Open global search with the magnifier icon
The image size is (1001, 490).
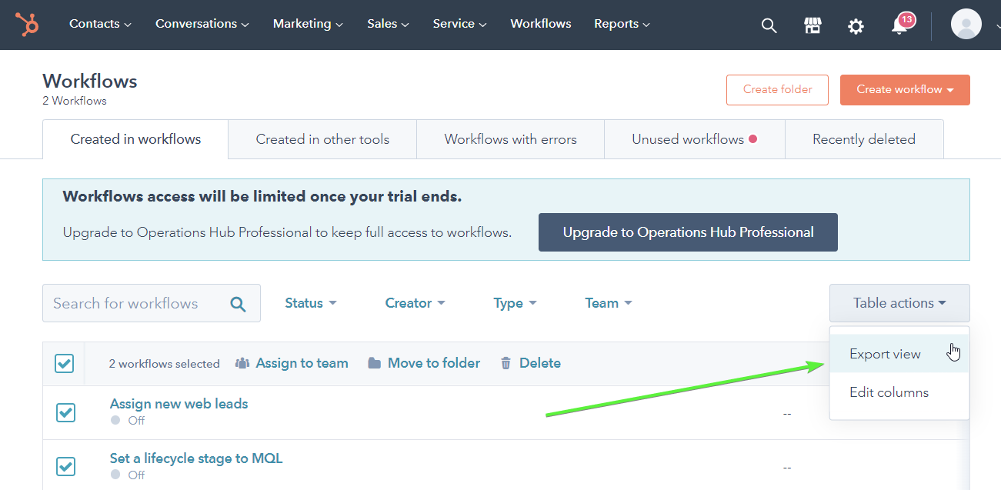tap(769, 25)
